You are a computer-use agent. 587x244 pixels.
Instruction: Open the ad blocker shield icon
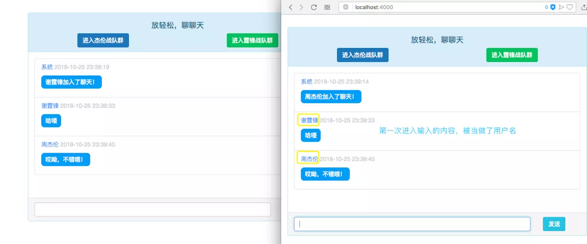tap(553, 7)
